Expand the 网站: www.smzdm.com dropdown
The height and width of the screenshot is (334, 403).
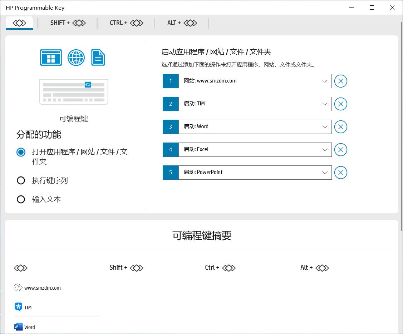coord(325,81)
